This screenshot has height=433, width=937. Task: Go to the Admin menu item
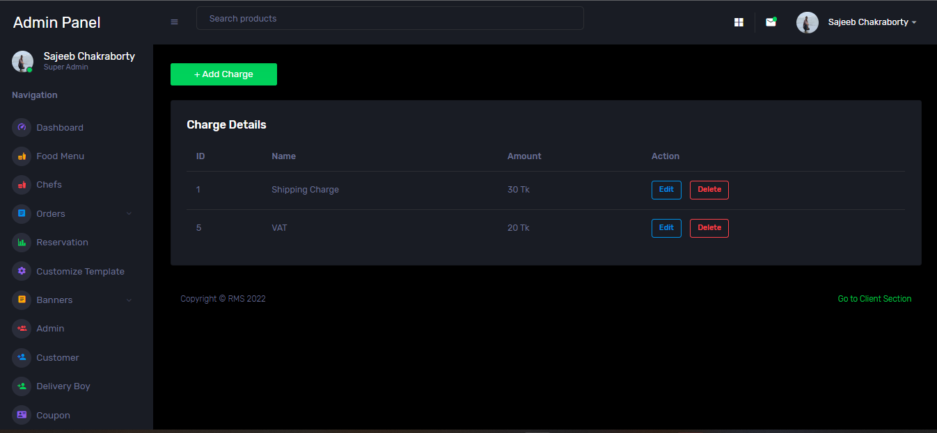tap(50, 329)
